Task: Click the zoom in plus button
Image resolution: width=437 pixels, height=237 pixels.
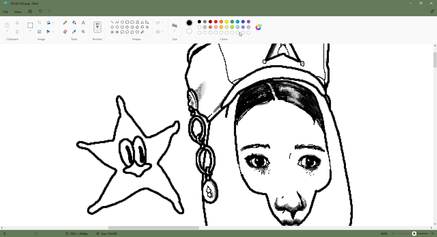Action: point(432,233)
